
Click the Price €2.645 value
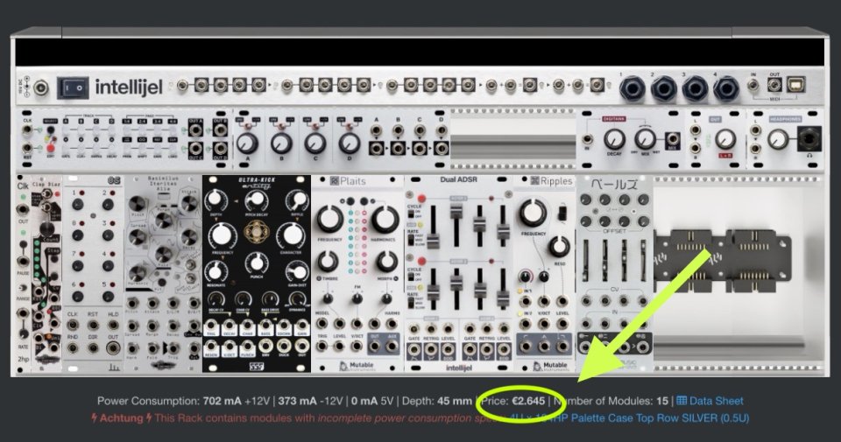pos(528,401)
